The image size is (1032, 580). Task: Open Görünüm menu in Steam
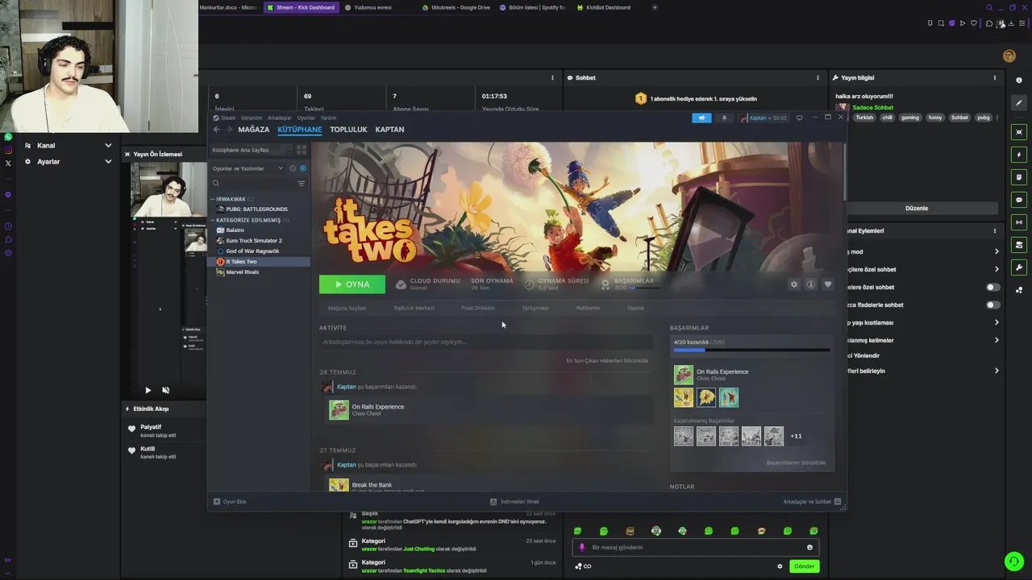pos(252,118)
